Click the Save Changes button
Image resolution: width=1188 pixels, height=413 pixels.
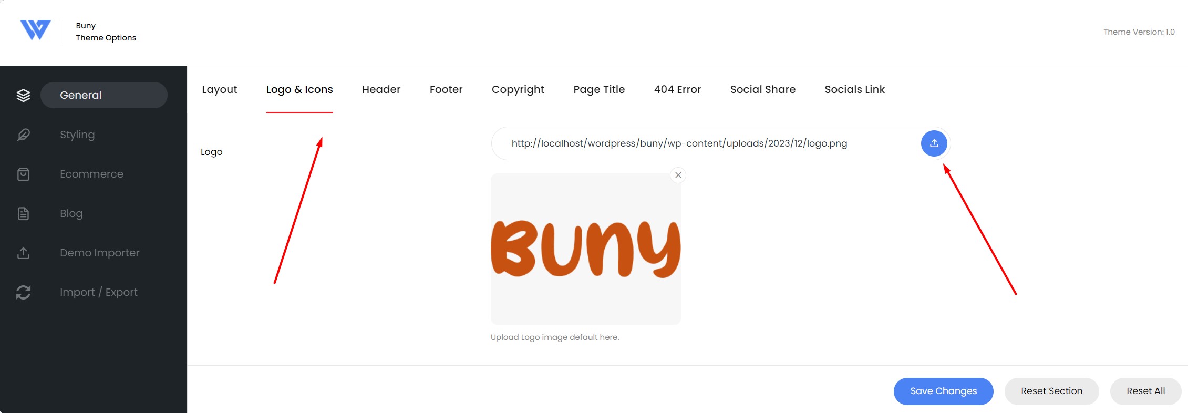943,391
